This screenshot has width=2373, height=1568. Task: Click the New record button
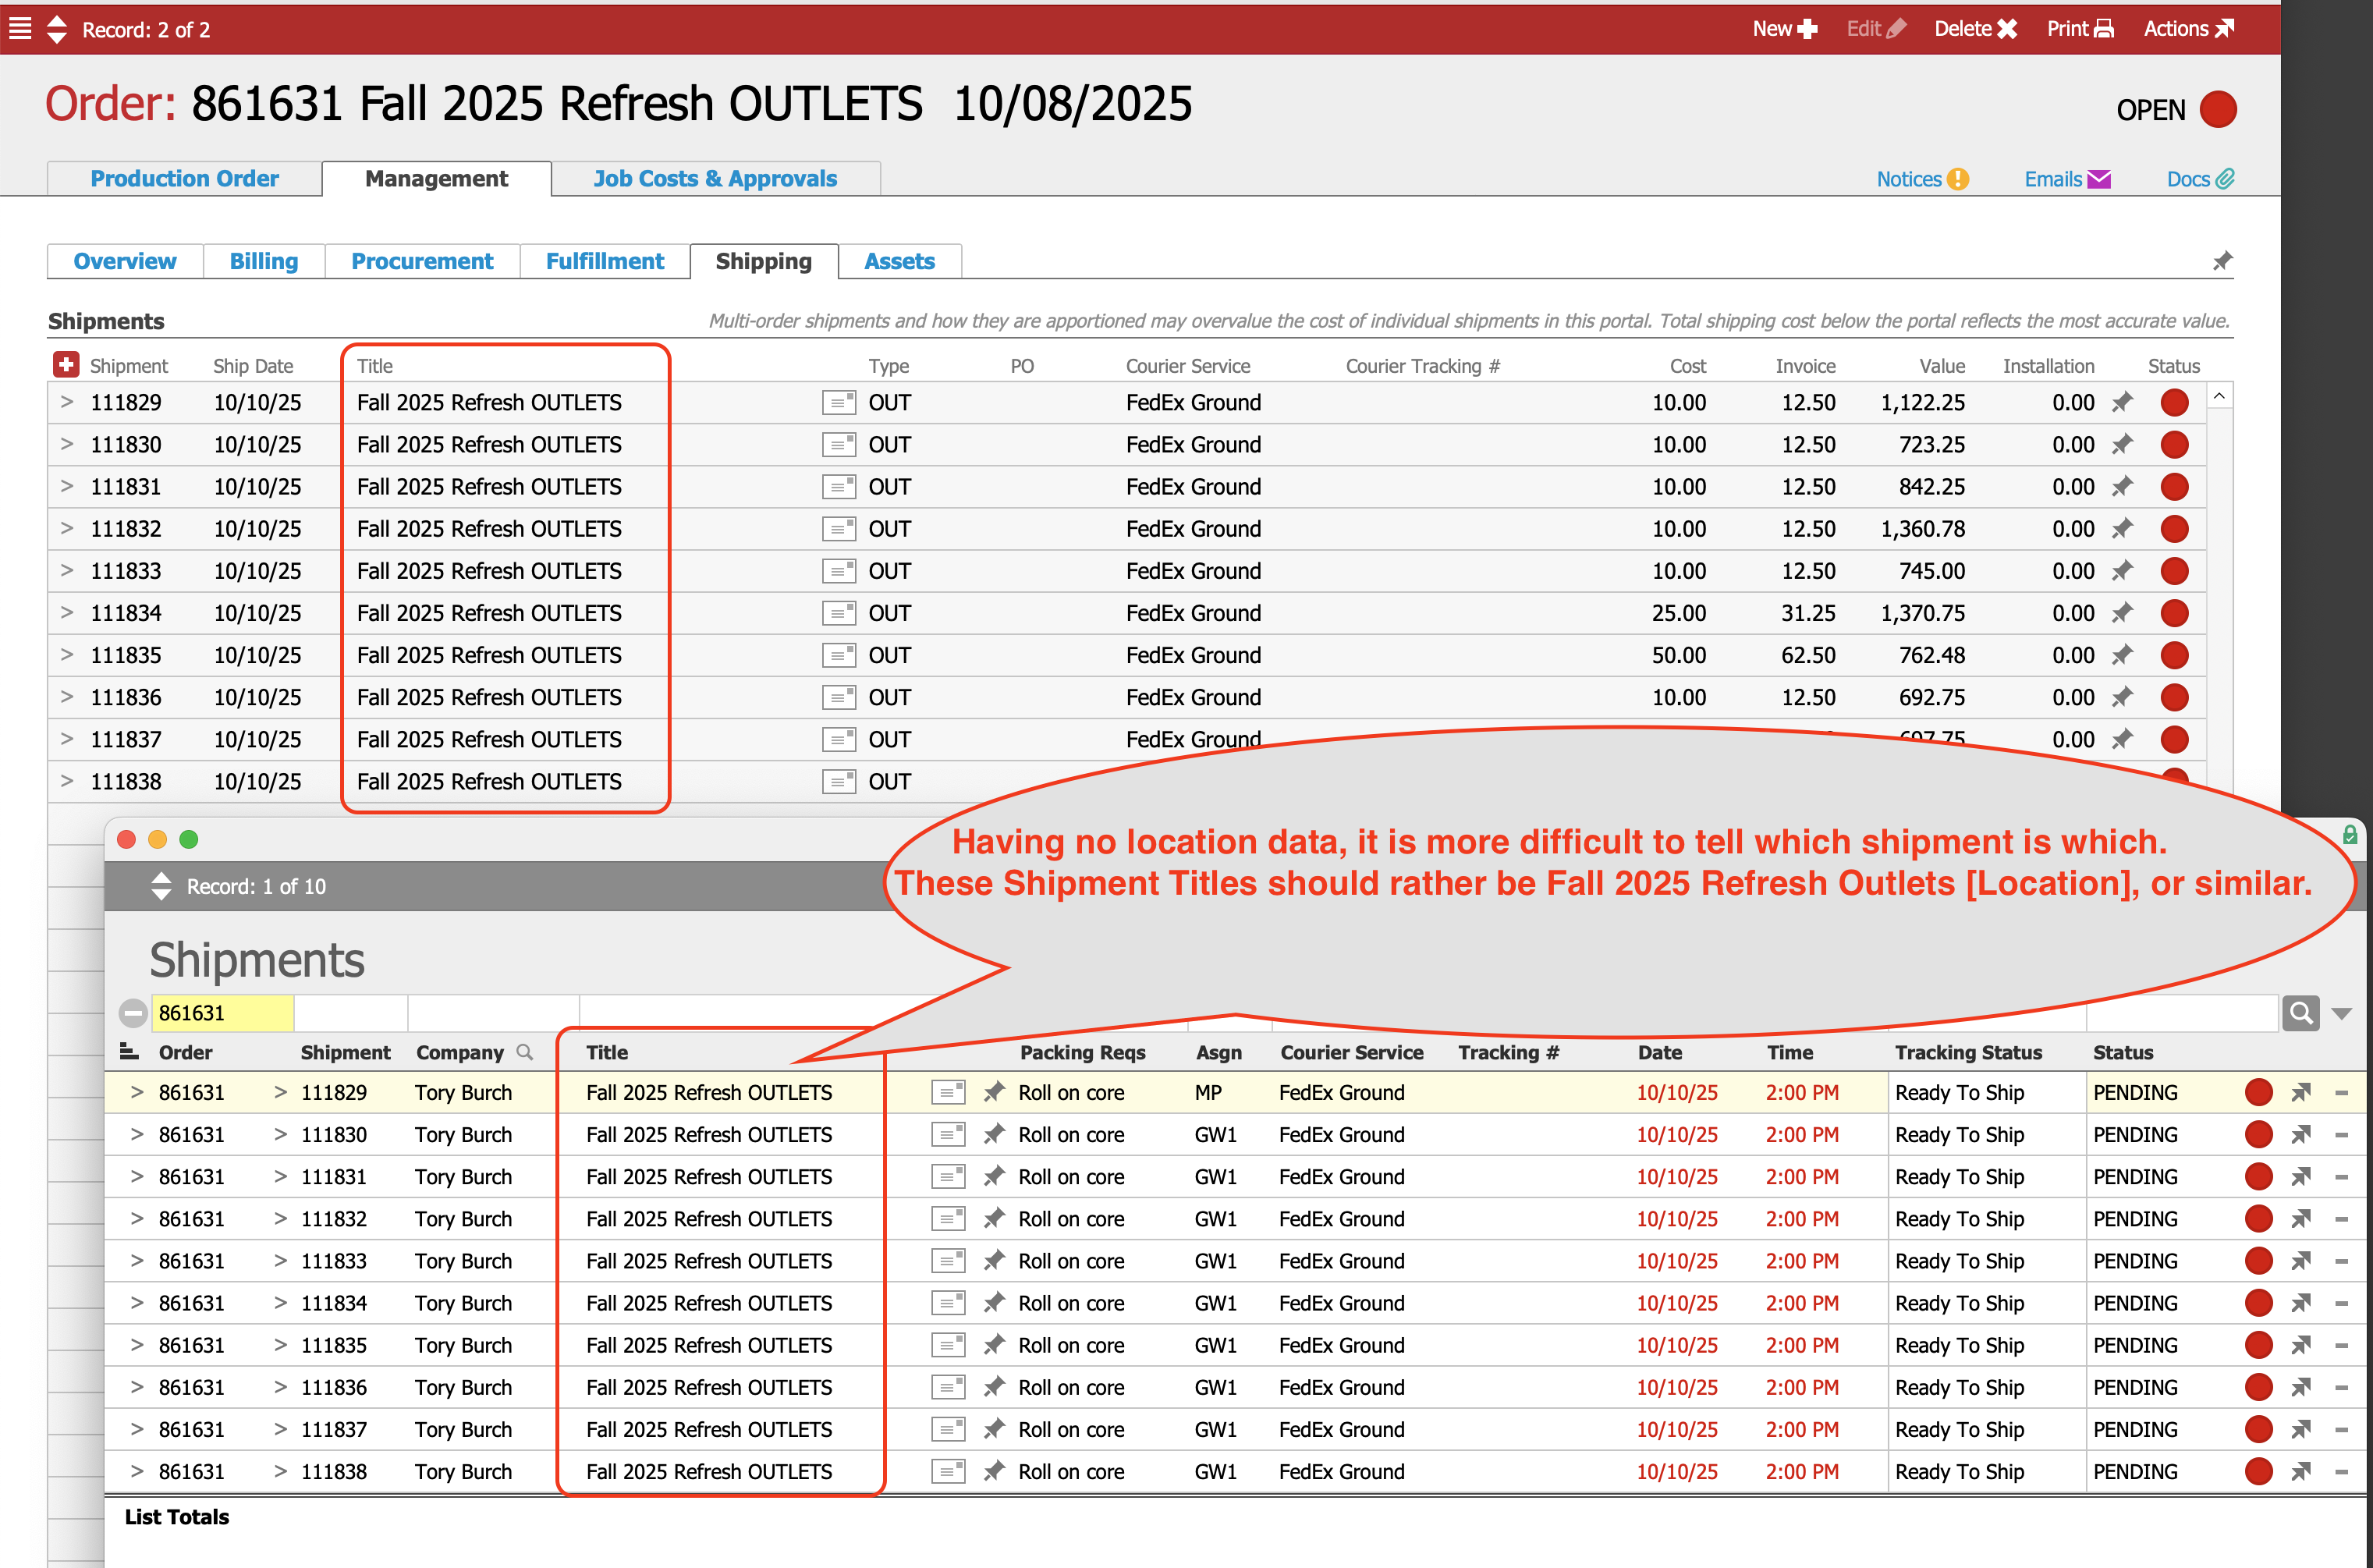(1784, 29)
